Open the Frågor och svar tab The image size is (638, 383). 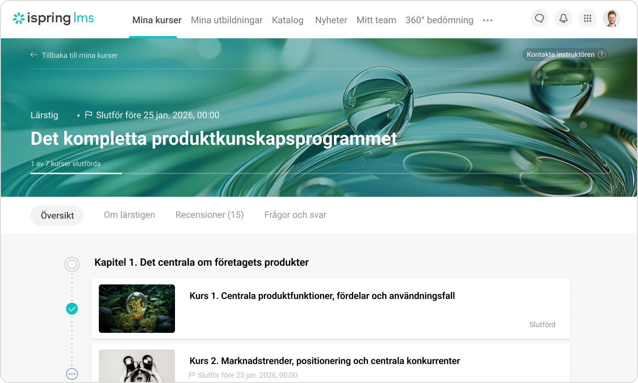[x=295, y=215]
